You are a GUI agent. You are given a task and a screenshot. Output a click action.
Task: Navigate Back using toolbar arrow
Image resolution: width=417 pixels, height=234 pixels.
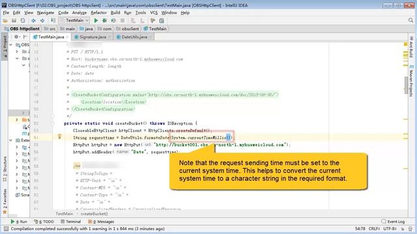coord(33,20)
